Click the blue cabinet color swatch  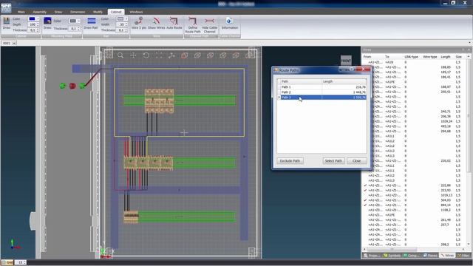point(32,19)
